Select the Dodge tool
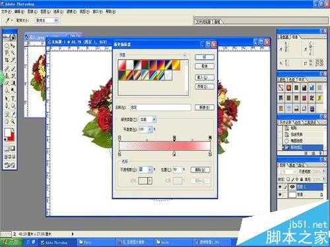This screenshot has height=247, width=330. tap(13, 90)
